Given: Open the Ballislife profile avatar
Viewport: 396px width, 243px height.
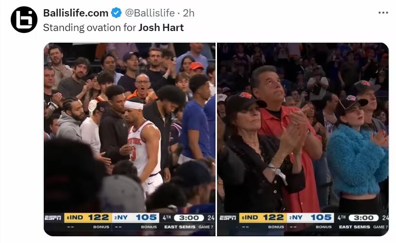Looking at the screenshot, I should pos(24,19).
